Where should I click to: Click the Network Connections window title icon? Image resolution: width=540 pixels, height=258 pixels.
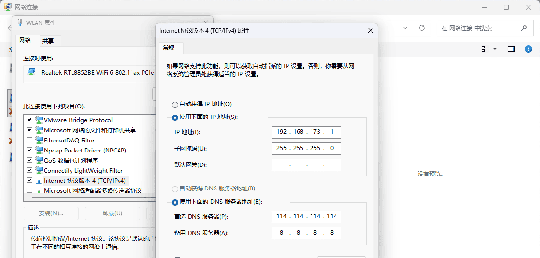(x=8, y=7)
